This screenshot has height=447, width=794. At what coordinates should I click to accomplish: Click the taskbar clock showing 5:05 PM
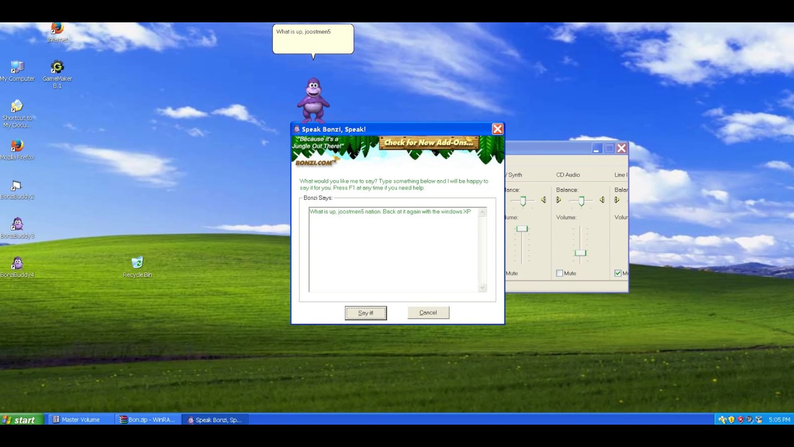tap(779, 420)
